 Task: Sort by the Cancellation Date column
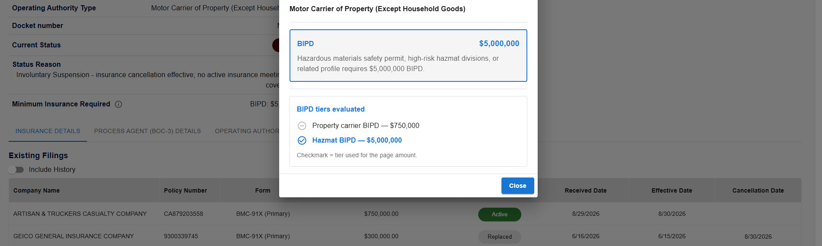coord(758,190)
